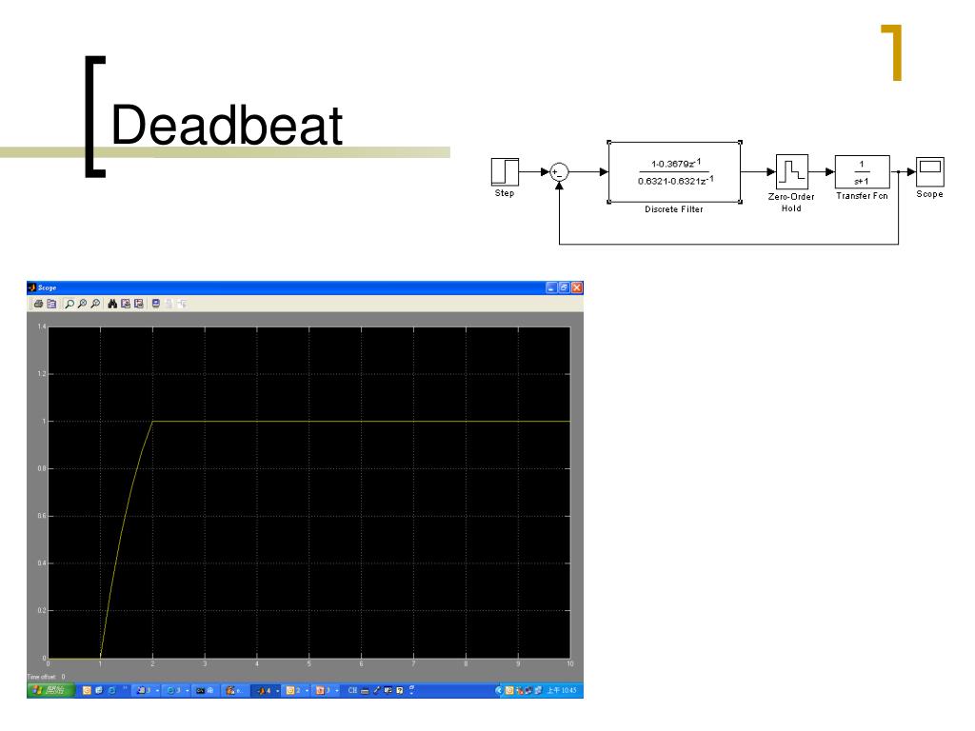975x731 pixels.
Task: Click the taskbar clock showing 10:45
Action: point(561,690)
